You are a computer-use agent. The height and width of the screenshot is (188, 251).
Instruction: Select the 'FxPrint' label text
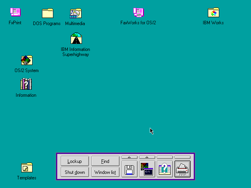coord(15,23)
